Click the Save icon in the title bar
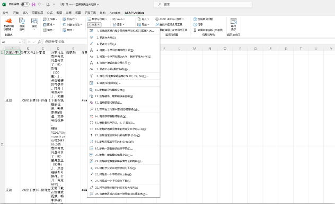 point(33,4)
